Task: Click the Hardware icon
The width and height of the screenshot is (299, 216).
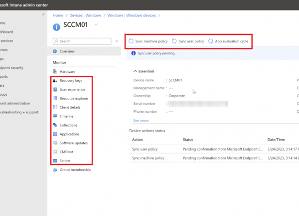Action: coord(55,71)
